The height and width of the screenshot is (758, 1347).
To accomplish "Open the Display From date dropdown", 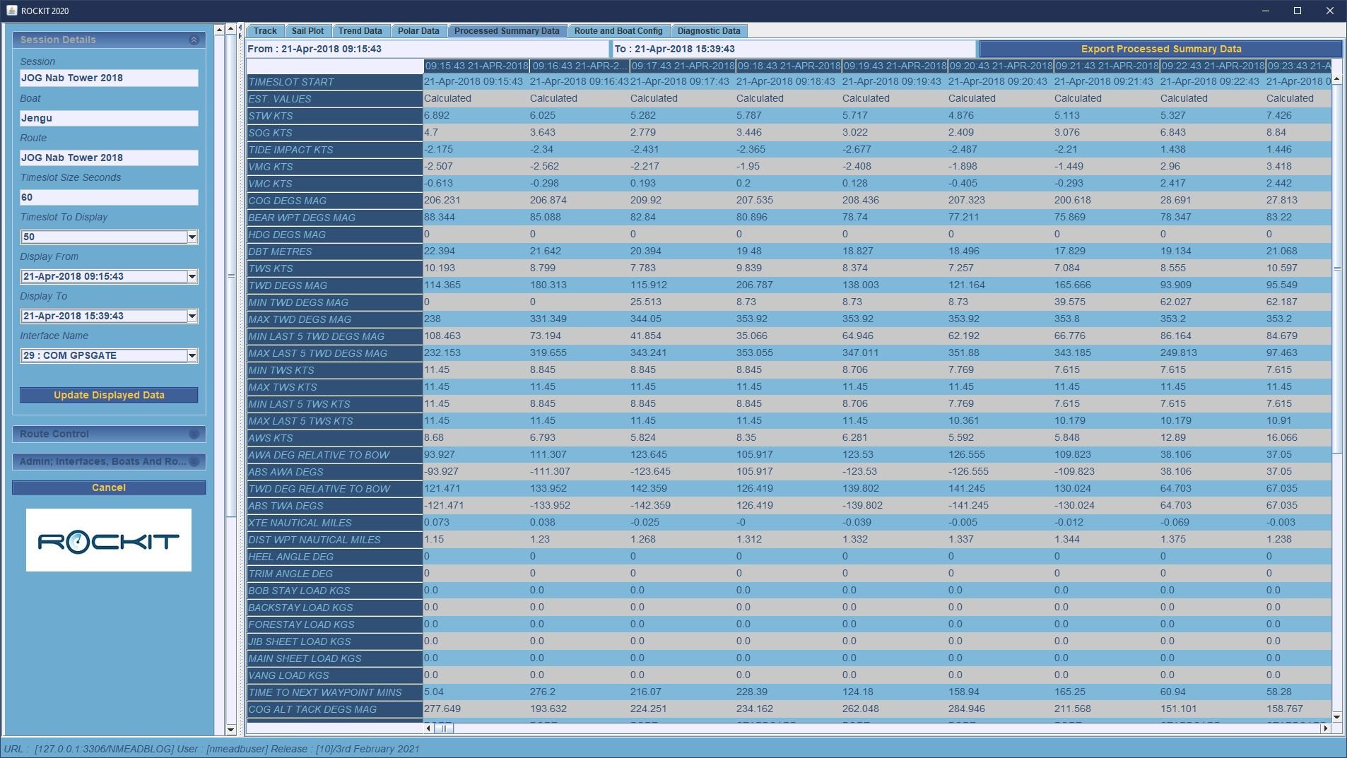I will tap(192, 277).
